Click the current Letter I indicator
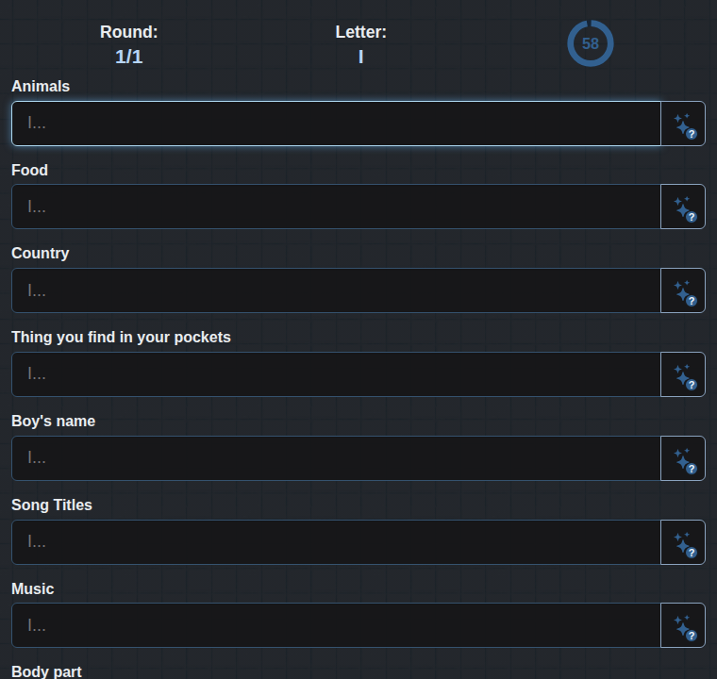 tap(360, 44)
